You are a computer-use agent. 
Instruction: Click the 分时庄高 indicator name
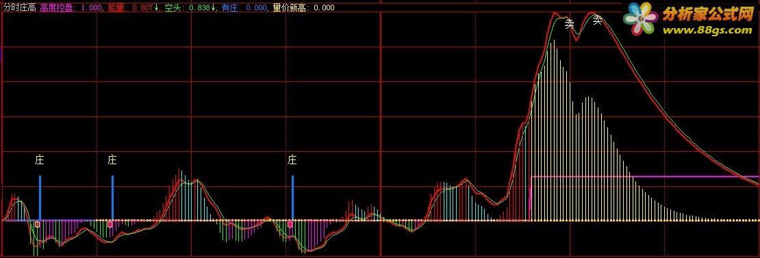coord(19,8)
